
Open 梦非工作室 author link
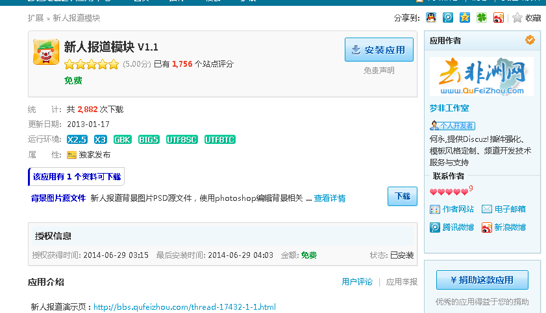click(x=449, y=108)
